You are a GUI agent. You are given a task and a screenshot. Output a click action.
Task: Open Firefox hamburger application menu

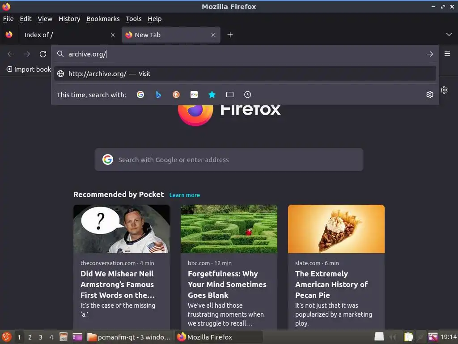click(447, 54)
